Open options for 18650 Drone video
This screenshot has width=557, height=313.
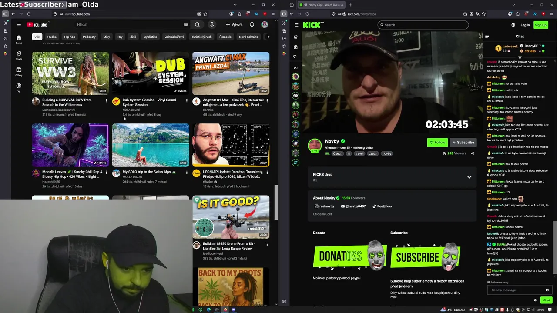(267, 244)
